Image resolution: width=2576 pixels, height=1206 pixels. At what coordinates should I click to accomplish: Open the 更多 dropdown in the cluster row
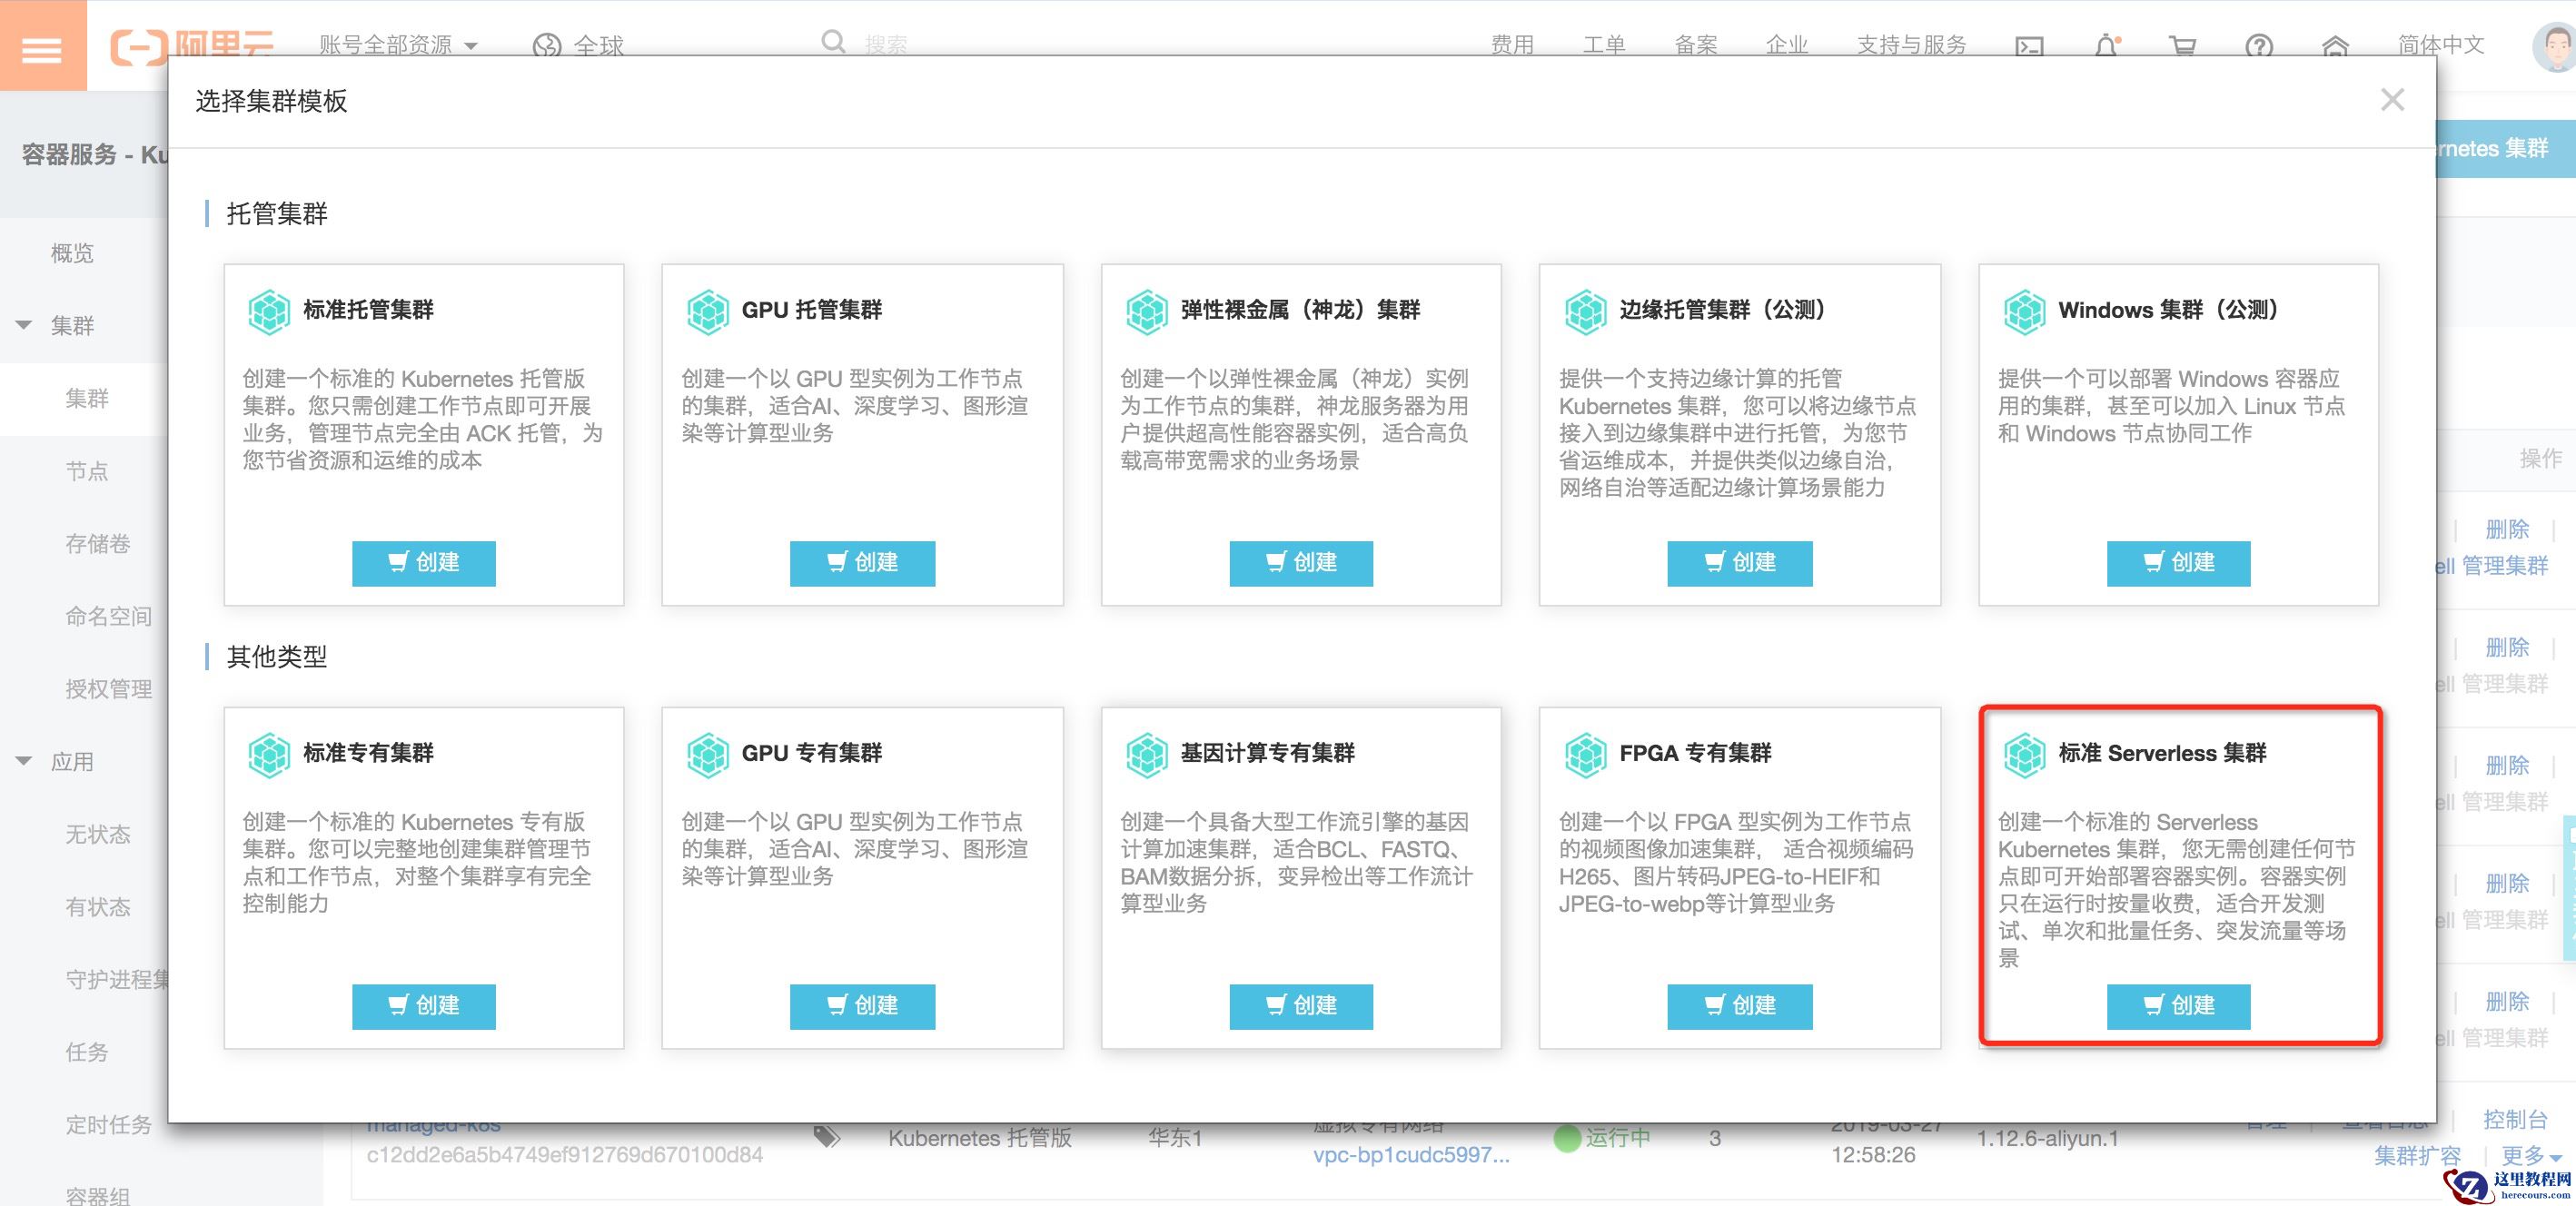point(2530,1156)
